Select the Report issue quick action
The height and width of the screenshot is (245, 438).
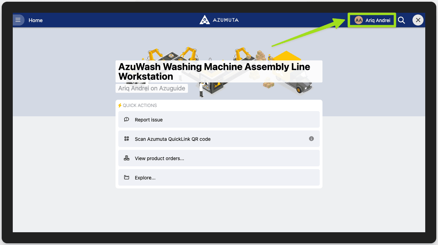(219, 120)
